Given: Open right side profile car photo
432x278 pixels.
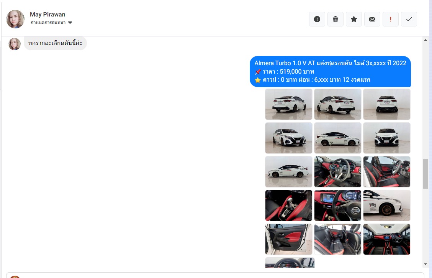Looking at the screenshot, I should [338, 138].
